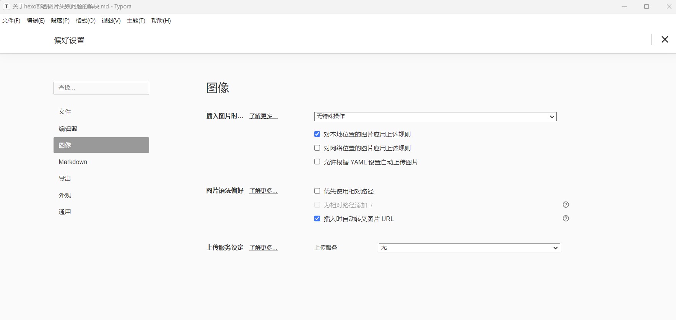Screen dimensions: 676x320
Task: Select 外观 in preferences sidebar
Action: click(101, 195)
